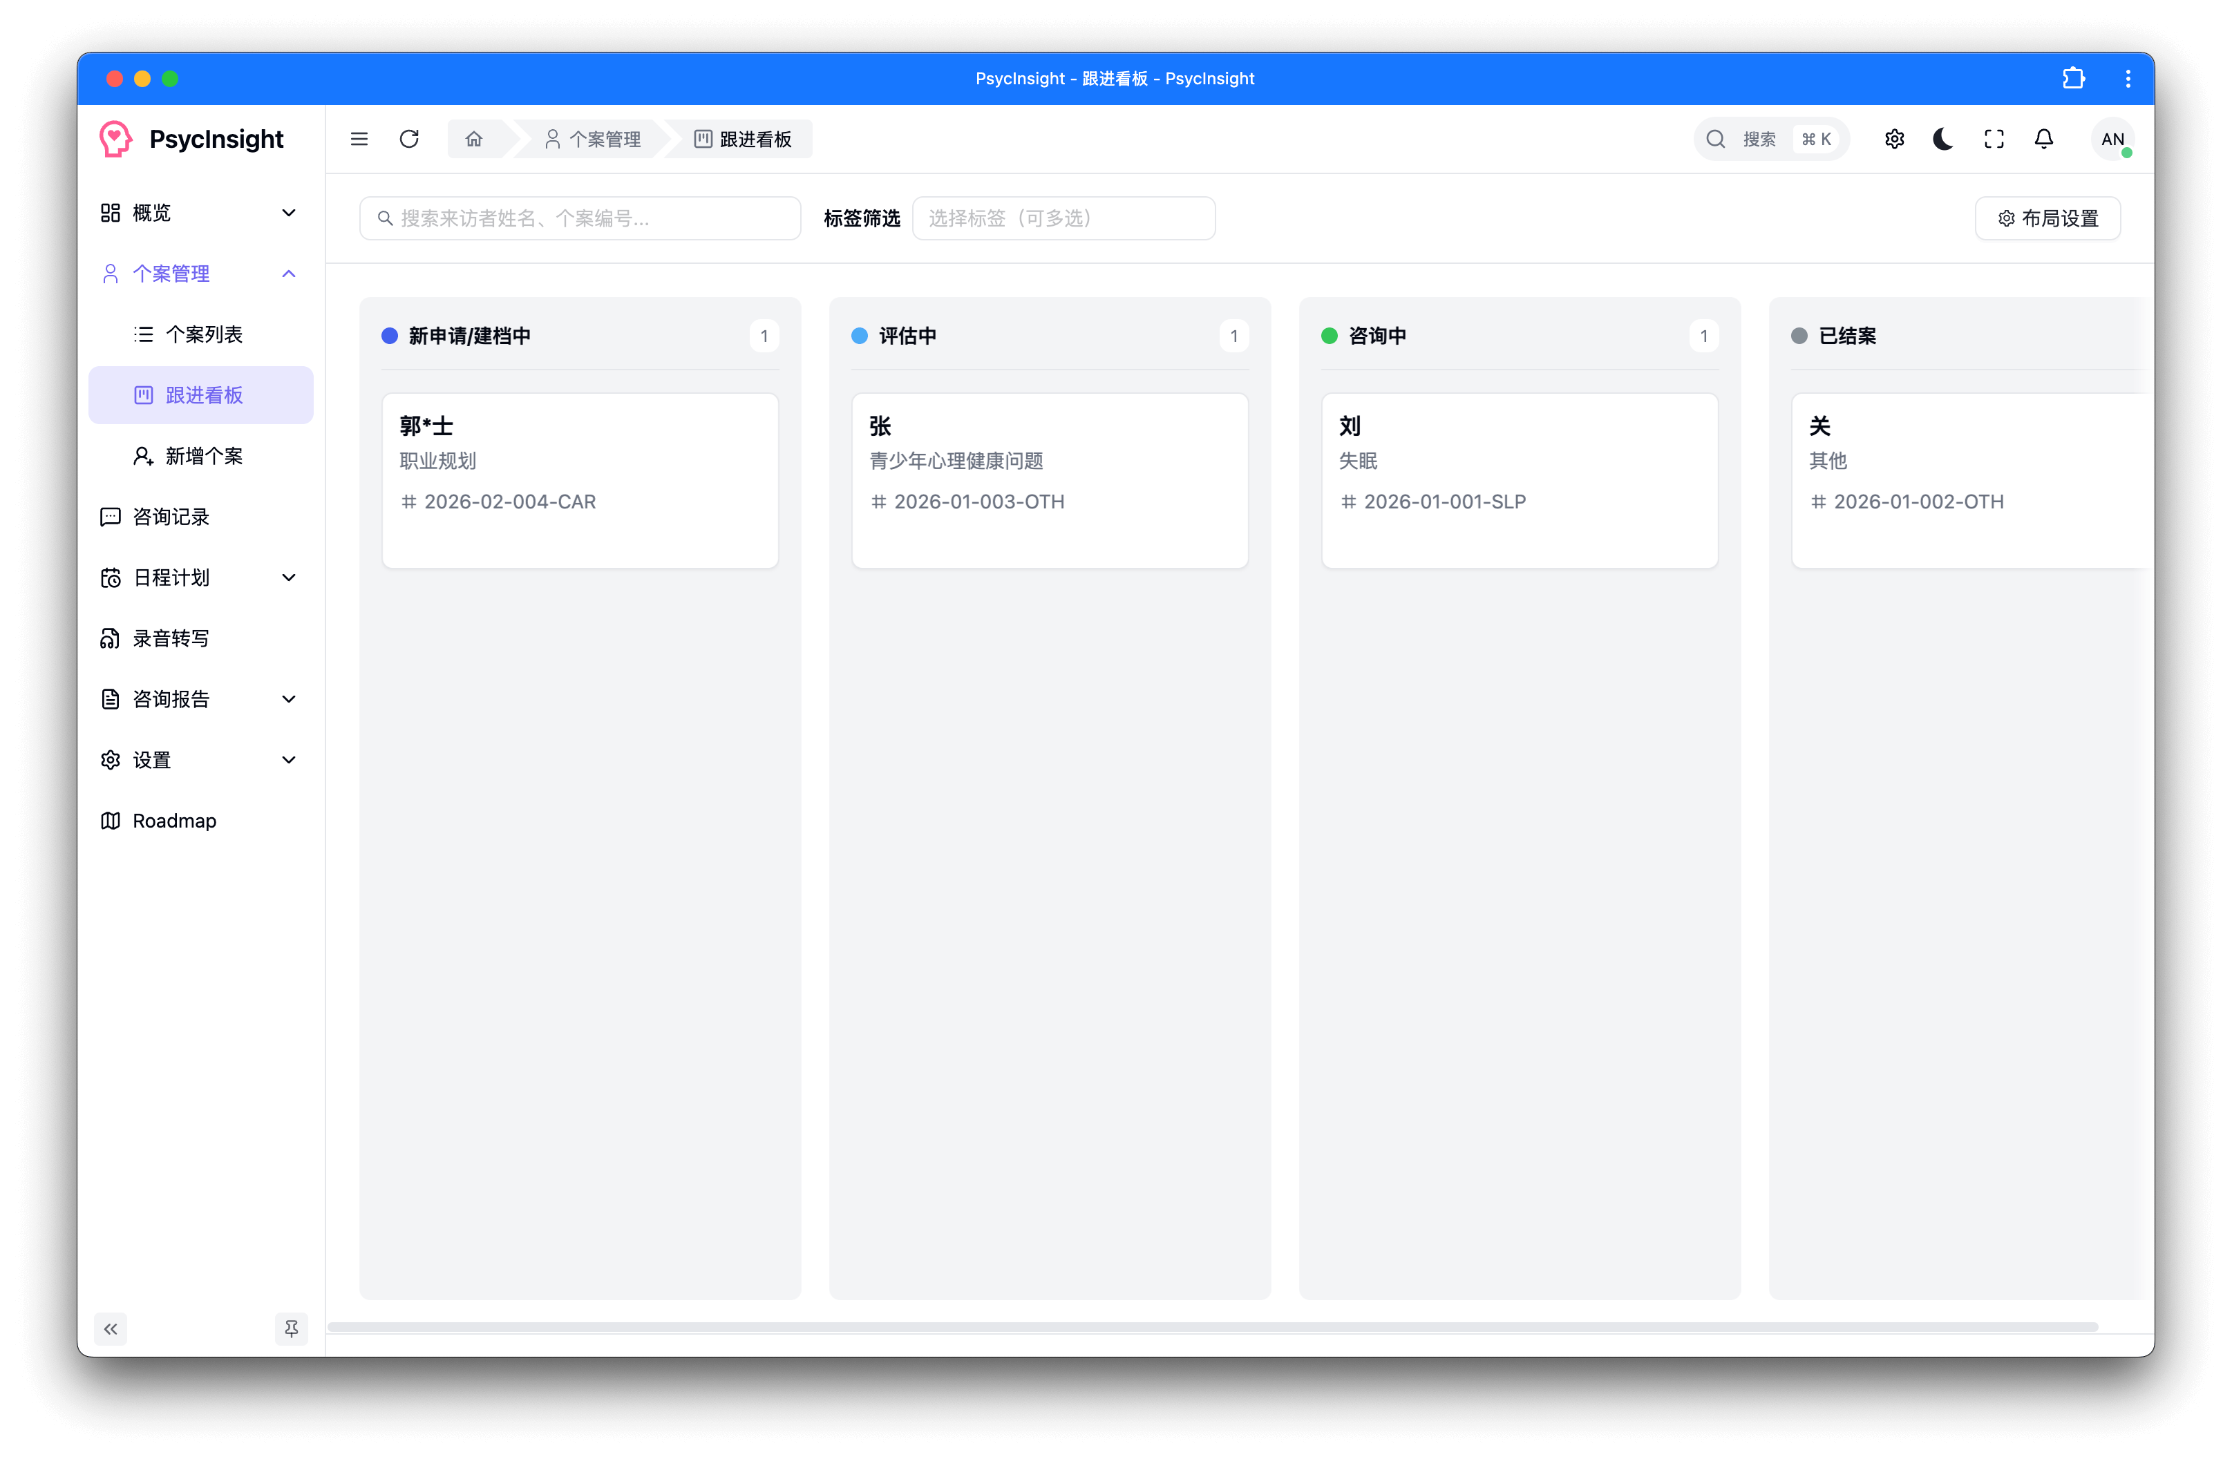The width and height of the screenshot is (2232, 1459).
Task: Open the 郭*士 case card
Action: [580, 479]
